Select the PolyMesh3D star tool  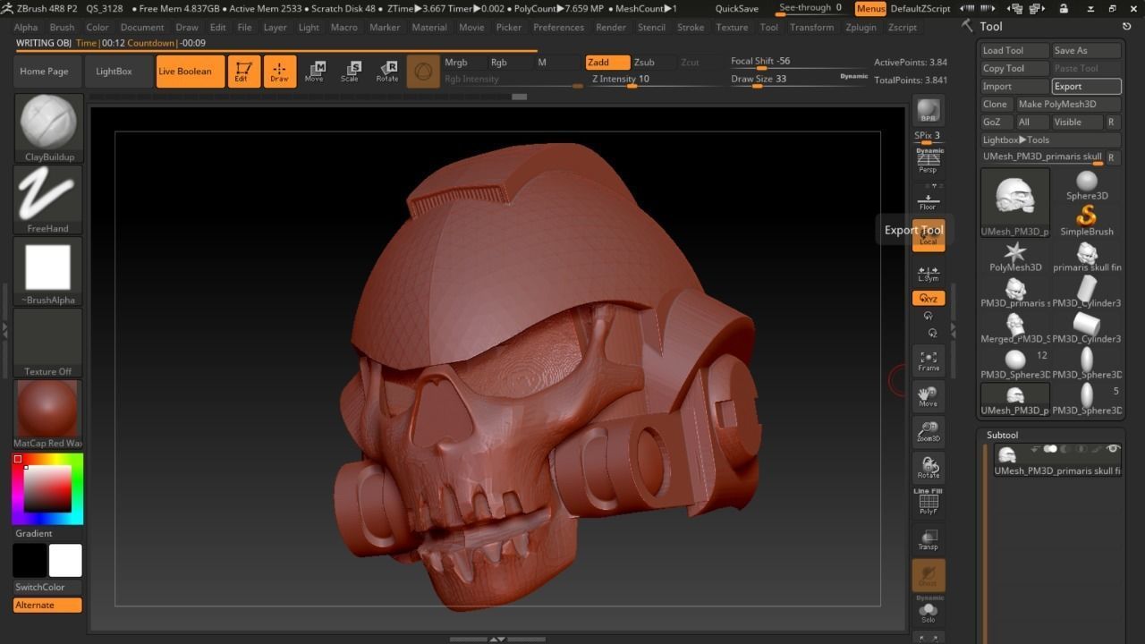tap(1015, 257)
